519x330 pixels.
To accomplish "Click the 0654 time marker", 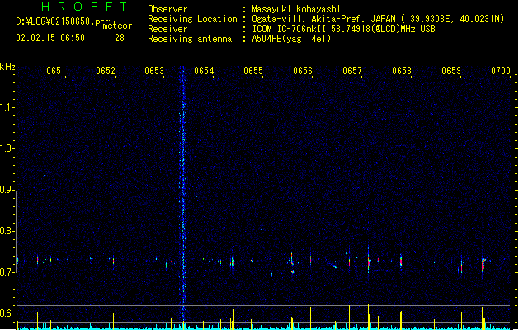I will point(204,71).
